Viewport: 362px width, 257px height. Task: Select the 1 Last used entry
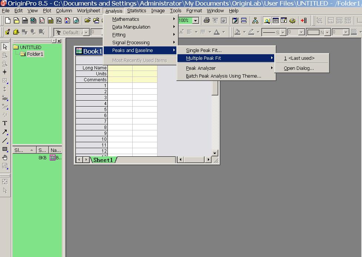click(302, 58)
